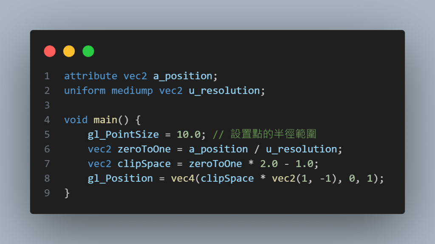Click gl_PointSize on line 5

[x=123, y=135]
